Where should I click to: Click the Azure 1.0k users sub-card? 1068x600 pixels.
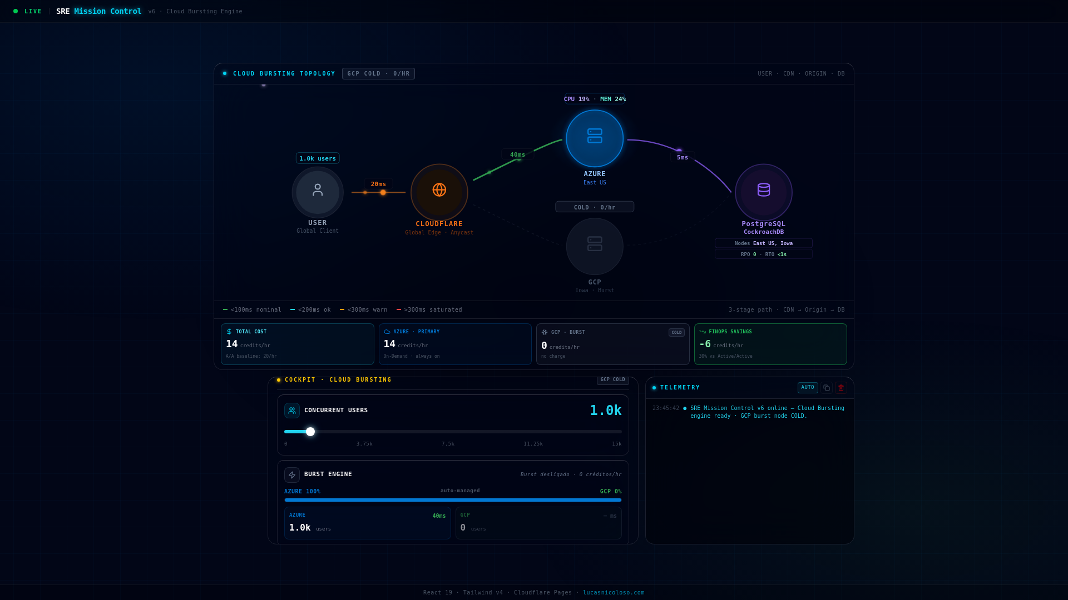pyautogui.click(x=368, y=523)
